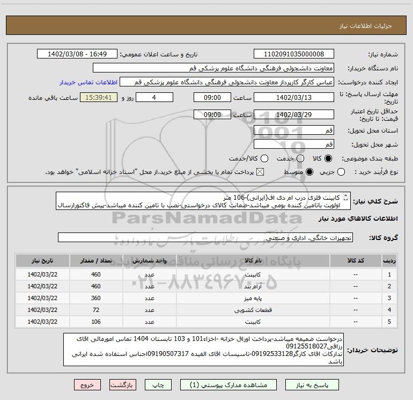Click the response deadline time 09:00 field
The image size is (413, 400).
coord(212,98)
